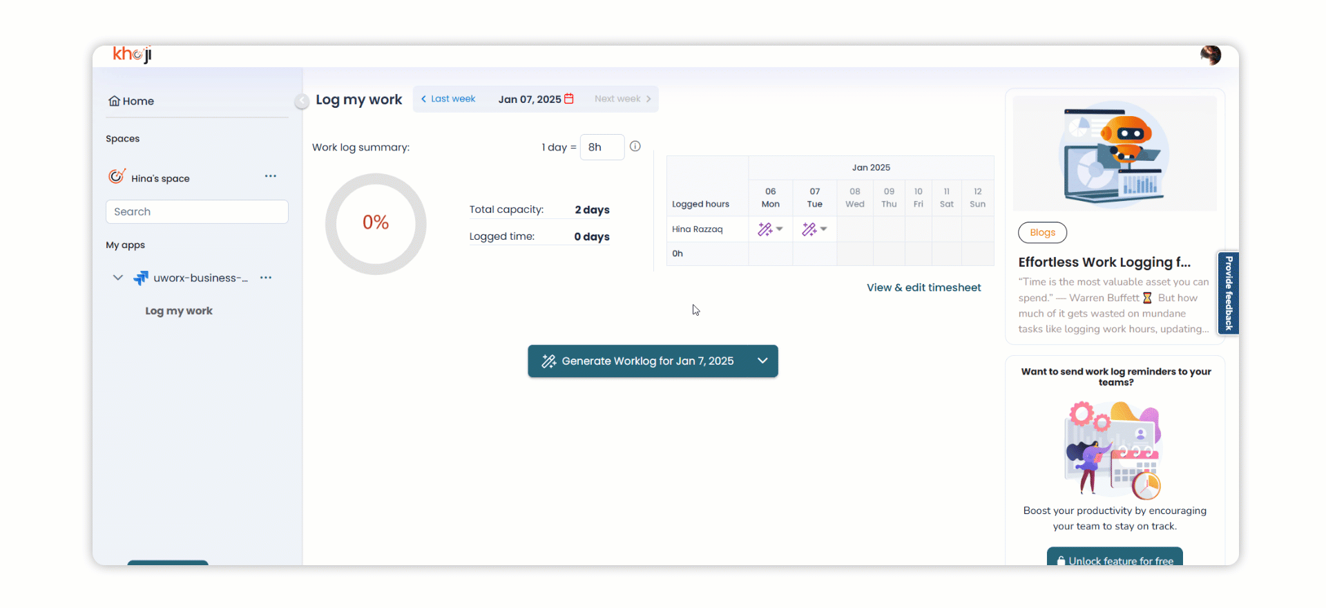Open the three-dot menu for Hina's space
Viewport: 1326px width, 608px height.
click(271, 177)
